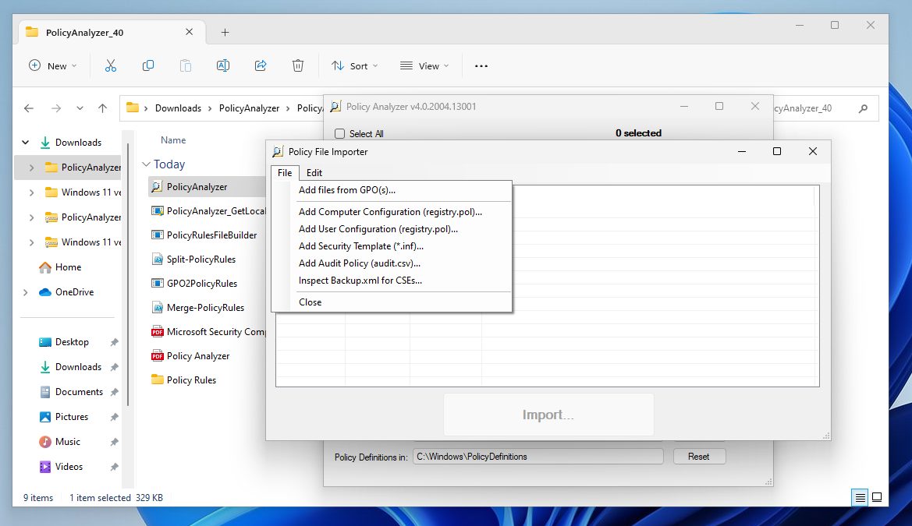Click the Policy Definitions path field

click(x=538, y=457)
